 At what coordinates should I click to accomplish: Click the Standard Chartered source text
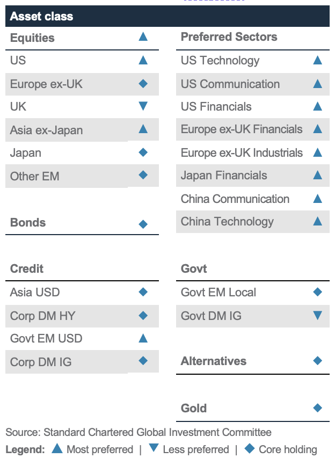138,432
